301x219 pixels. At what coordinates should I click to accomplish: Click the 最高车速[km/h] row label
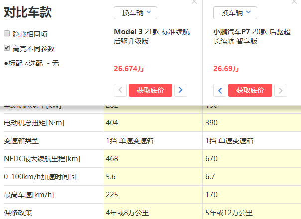point(29,195)
